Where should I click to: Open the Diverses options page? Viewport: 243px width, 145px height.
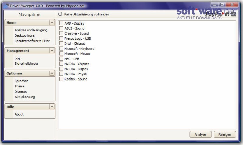[21, 92]
